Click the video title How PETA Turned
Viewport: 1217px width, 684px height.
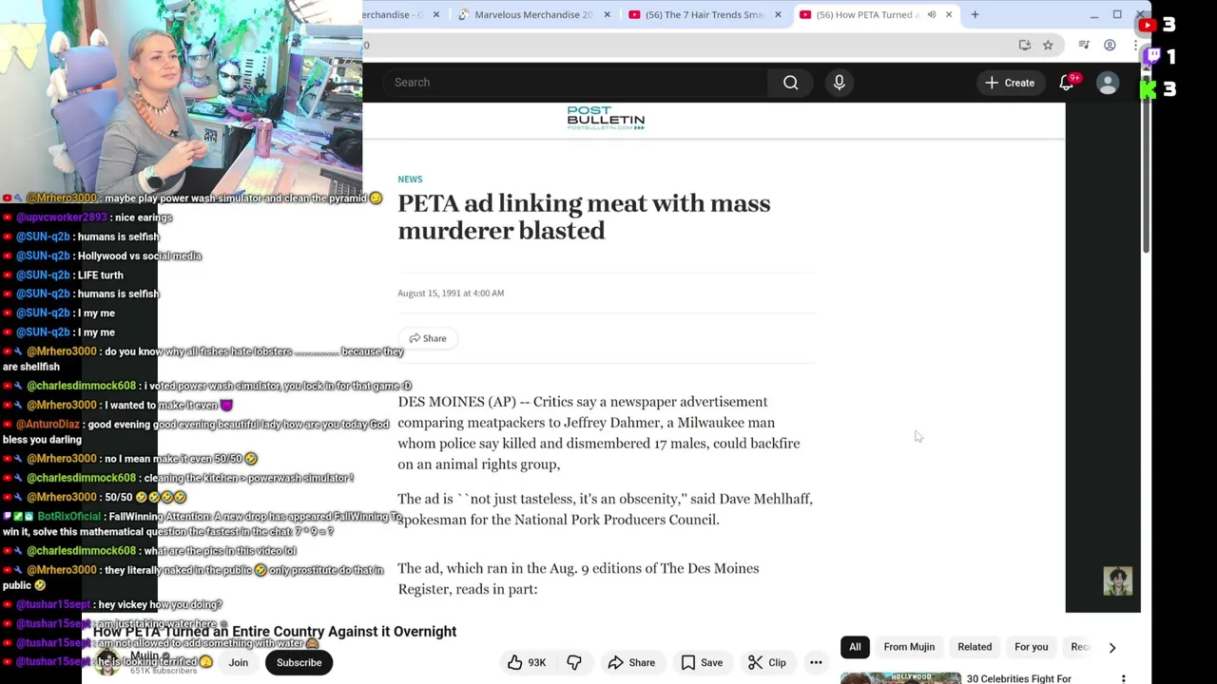tap(275, 632)
